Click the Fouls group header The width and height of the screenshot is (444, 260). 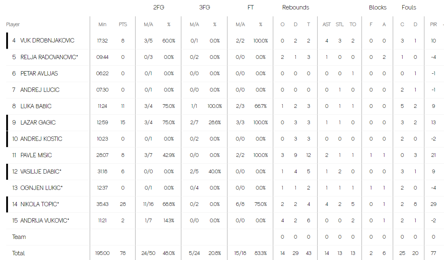coord(409,7)
